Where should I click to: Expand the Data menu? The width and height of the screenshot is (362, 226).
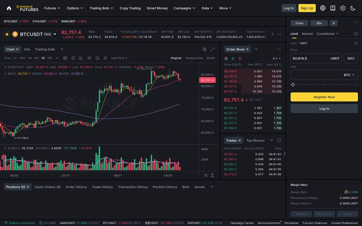[207, 8]
